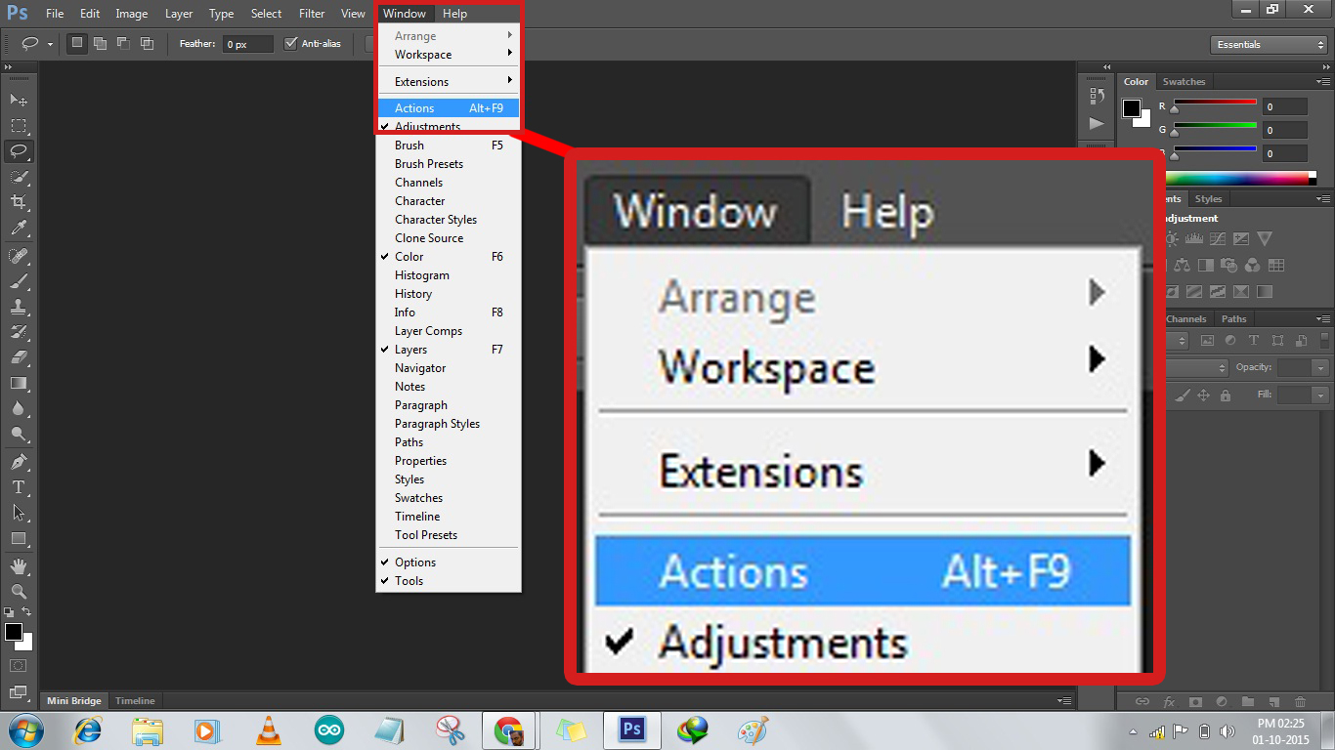Select the Brush tool in the toolbox
Image resolution: width=1335 pixels, height=750 pixels.
19,281
